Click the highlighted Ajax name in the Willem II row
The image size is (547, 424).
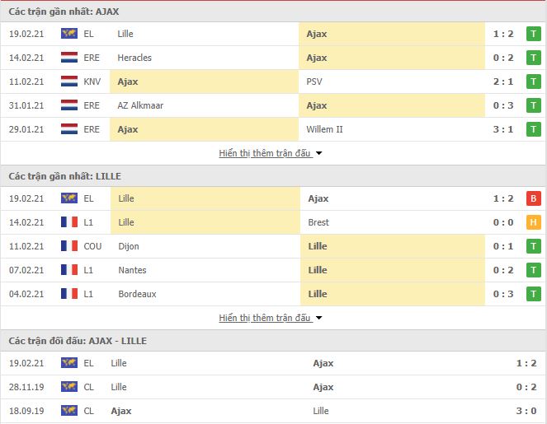click(x=128, y=129)
